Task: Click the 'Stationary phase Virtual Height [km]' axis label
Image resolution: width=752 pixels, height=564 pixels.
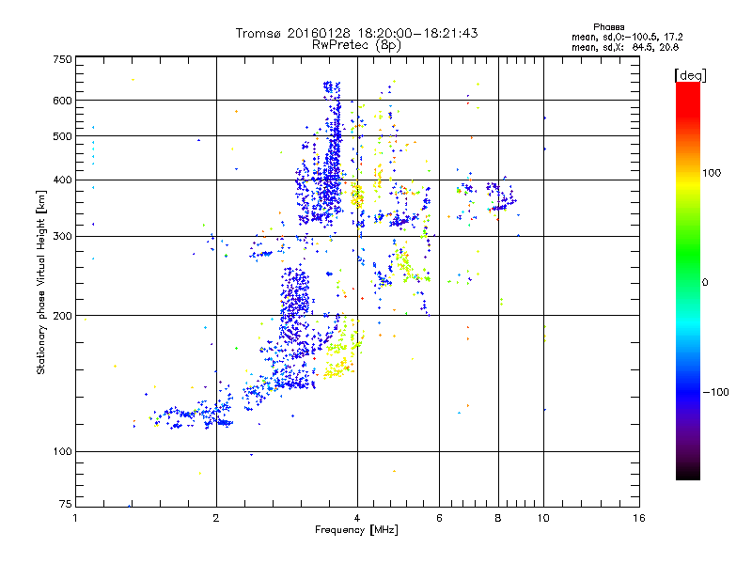Action: [41, 282]
